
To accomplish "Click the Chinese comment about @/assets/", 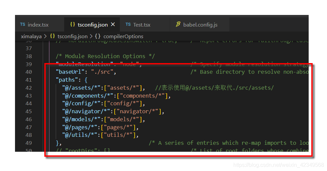I will [x=214, y=88].
